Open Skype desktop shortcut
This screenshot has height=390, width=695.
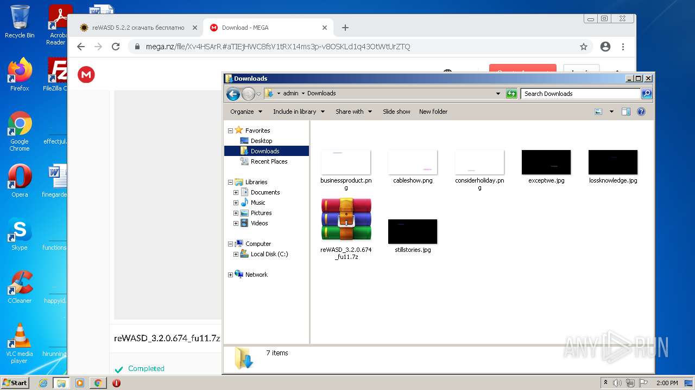tap(20, 234)
